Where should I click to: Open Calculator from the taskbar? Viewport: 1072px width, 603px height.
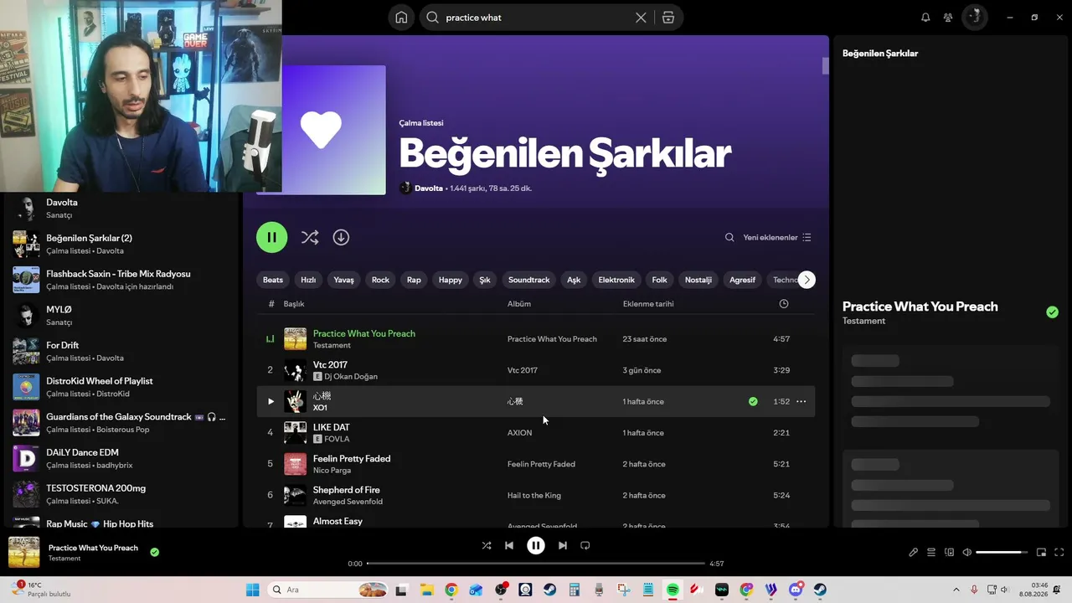(x=575, y=590)
